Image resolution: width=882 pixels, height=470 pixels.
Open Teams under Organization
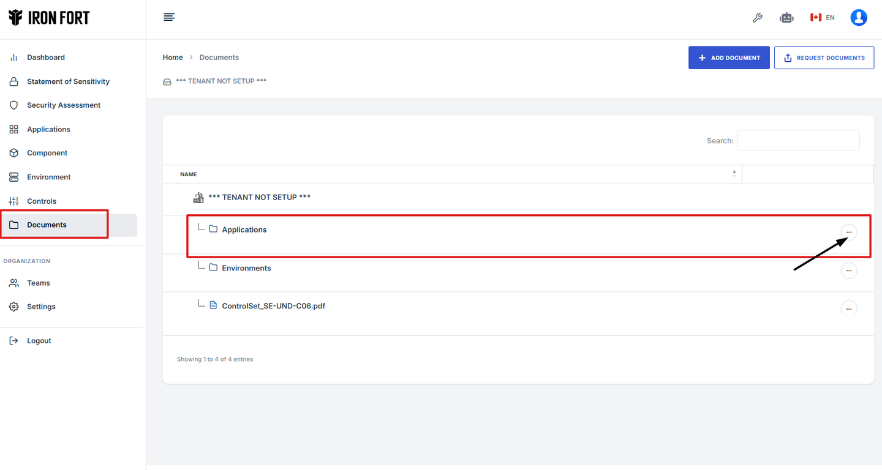[38, 283]
